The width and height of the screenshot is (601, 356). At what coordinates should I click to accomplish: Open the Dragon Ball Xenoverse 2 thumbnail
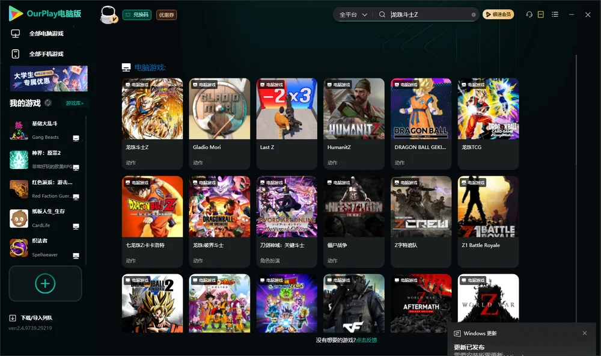point(152,303)
